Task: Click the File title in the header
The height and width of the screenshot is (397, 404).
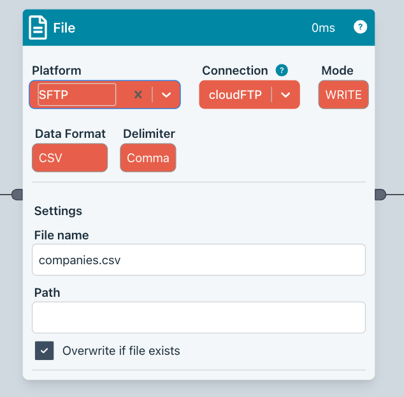Action: pyautogui.click(x=64, y=27)
